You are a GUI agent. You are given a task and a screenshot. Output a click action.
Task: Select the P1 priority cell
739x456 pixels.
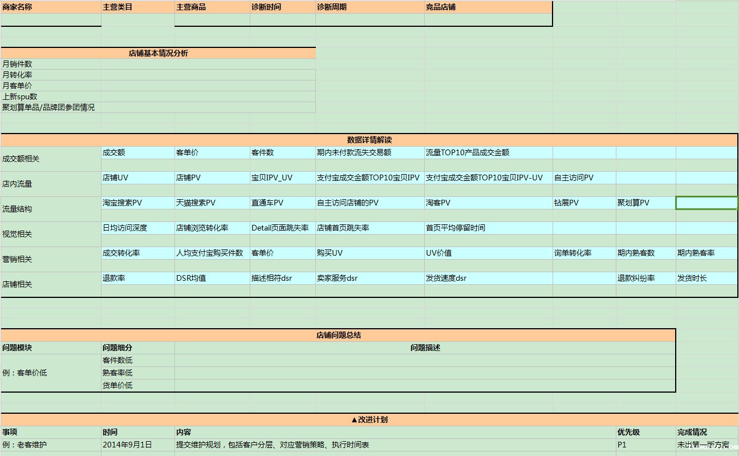click(x=645, y=445)
